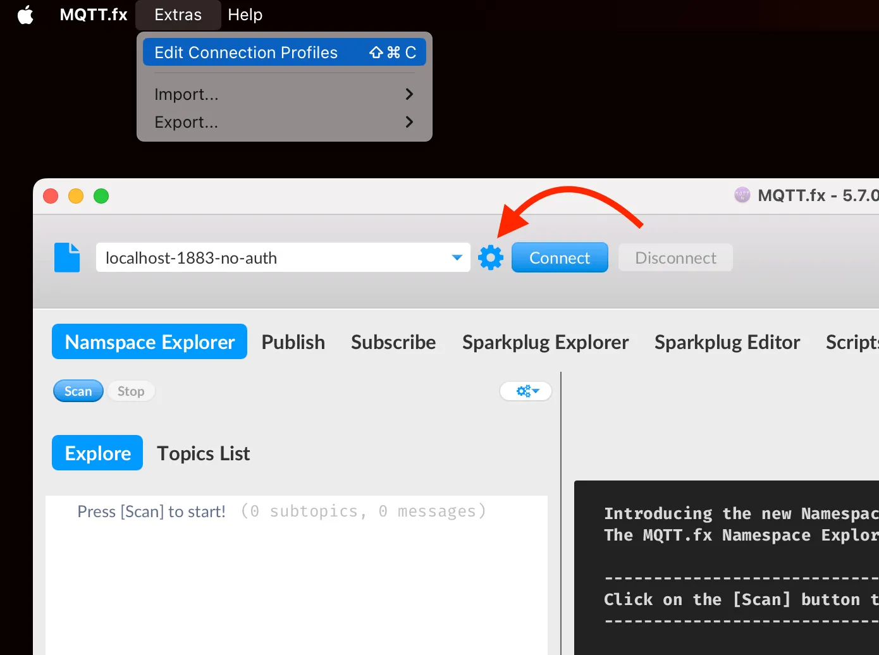Maximize the window with the green button
Viewport: 879px width, 655px height.
pyautogui.click(x=101, y=196)
